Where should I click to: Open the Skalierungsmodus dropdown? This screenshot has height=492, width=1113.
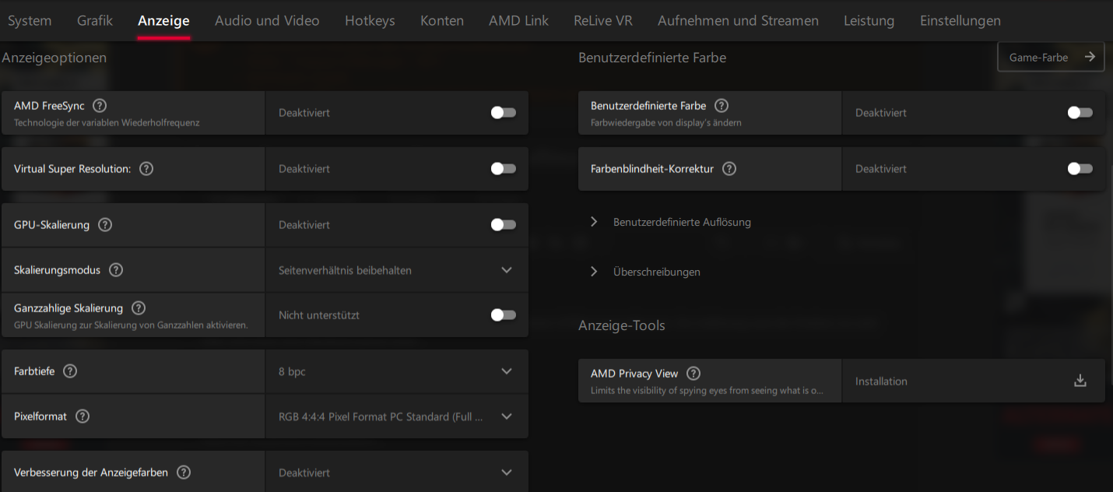(506, 269)
